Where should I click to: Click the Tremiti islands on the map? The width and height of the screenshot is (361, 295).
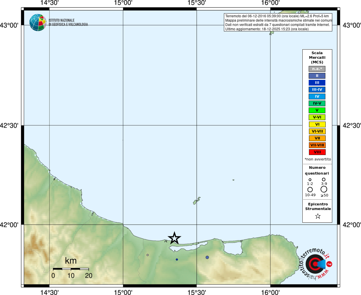click(x=196, y=201)
